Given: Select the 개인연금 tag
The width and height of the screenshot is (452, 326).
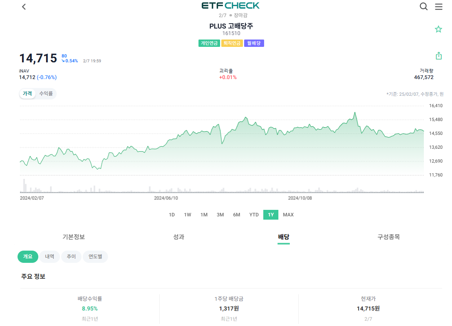Looking at the screenshot, I should point(209,43).
